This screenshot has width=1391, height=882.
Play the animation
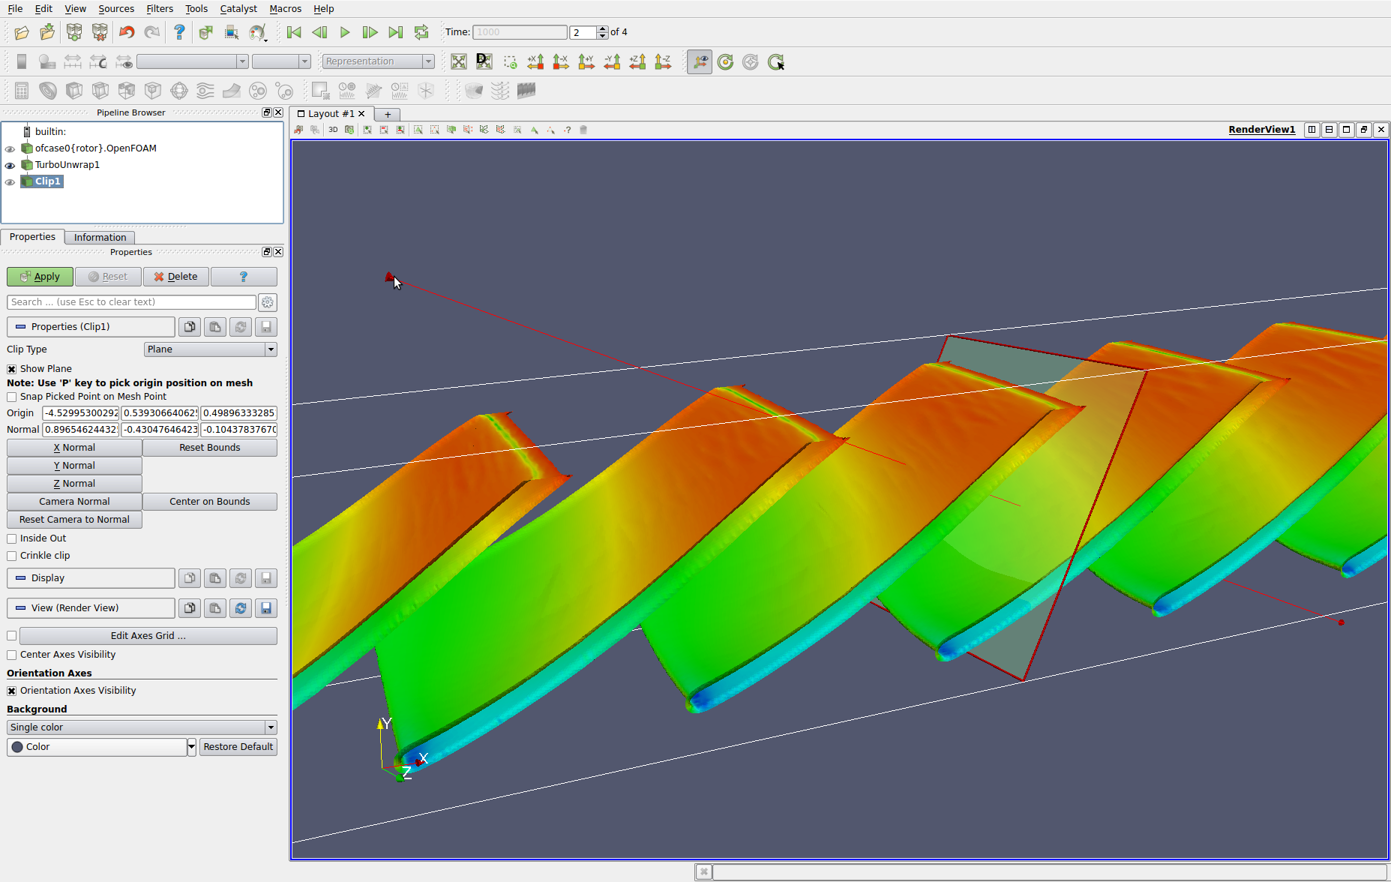pos(345,32)
